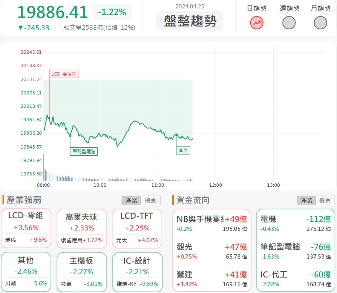The height and width of the screenshot is (293, 337).
Task: Click the 筆記型電腦 chart annotation label
Action: point(84,152)
